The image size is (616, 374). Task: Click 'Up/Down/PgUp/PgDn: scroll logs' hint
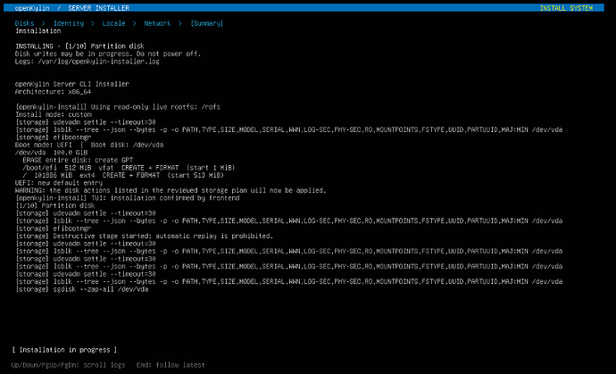(x=69, y=365)
